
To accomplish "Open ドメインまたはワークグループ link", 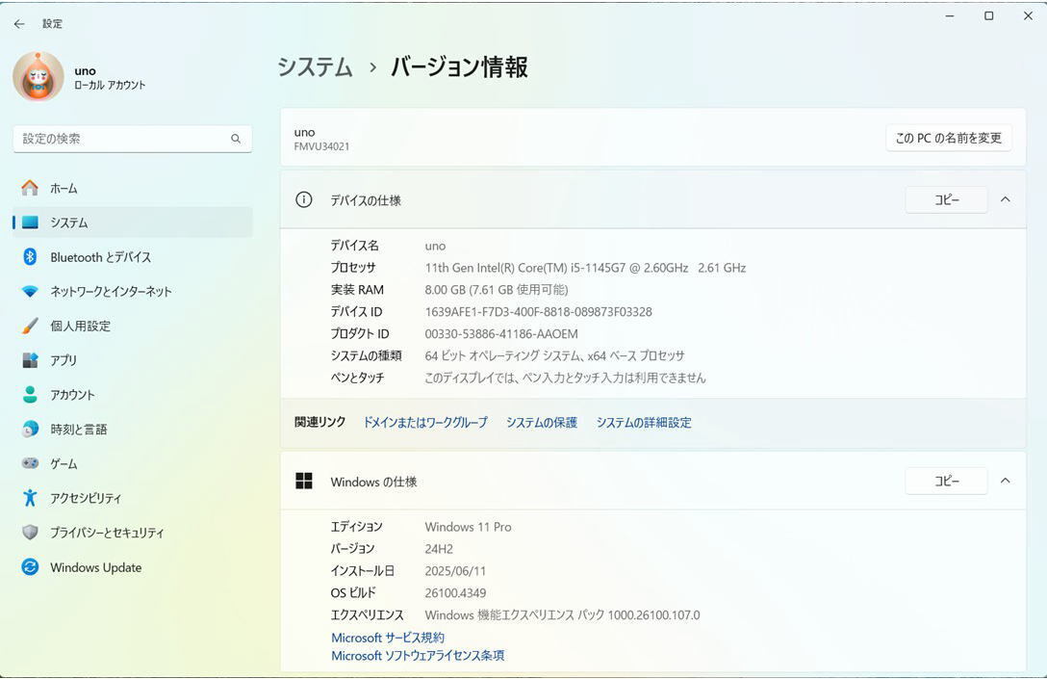I will click(425, 423).
